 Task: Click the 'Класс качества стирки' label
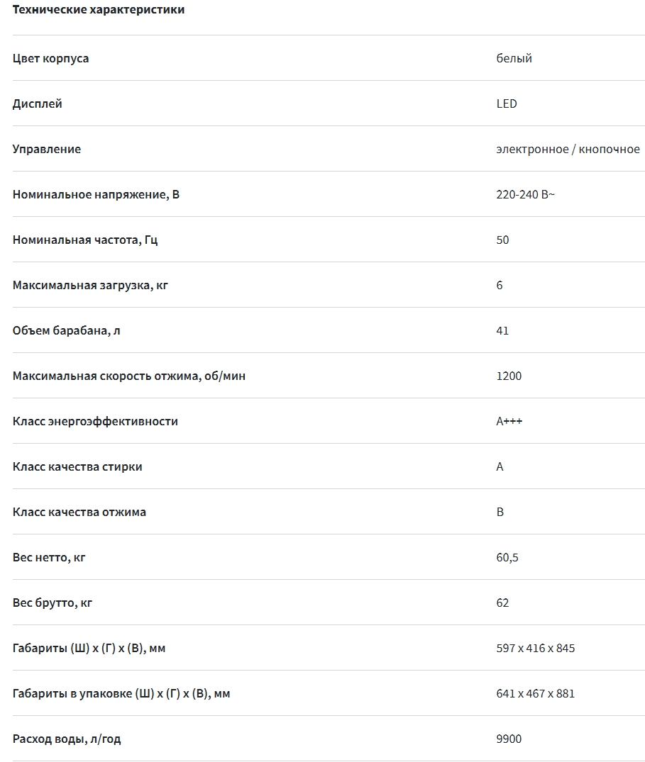(77, 466)
